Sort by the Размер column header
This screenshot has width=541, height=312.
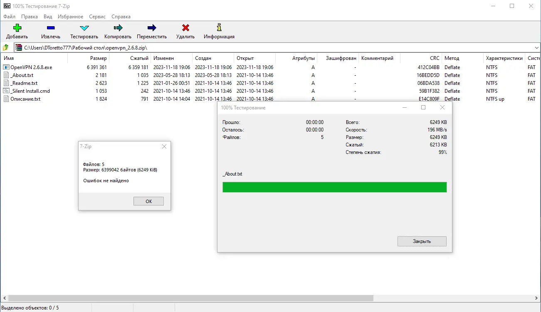(88, 58)
